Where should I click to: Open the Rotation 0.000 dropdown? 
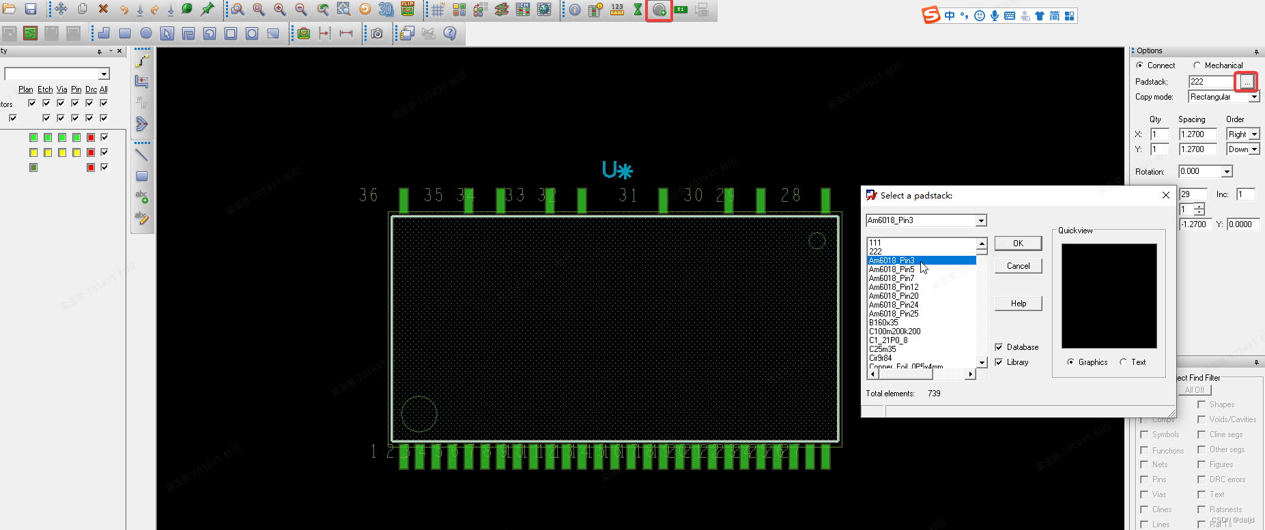pos(1227,172)
